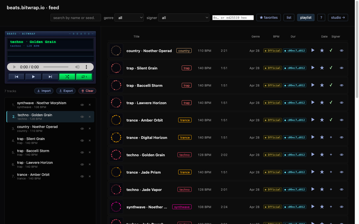Click the previous track button in player
The height and width of the screenshot is (224, 359).
point(17,77)
